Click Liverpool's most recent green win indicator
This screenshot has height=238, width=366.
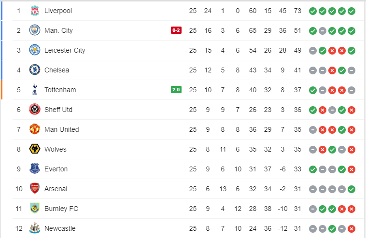pos(352,11)
